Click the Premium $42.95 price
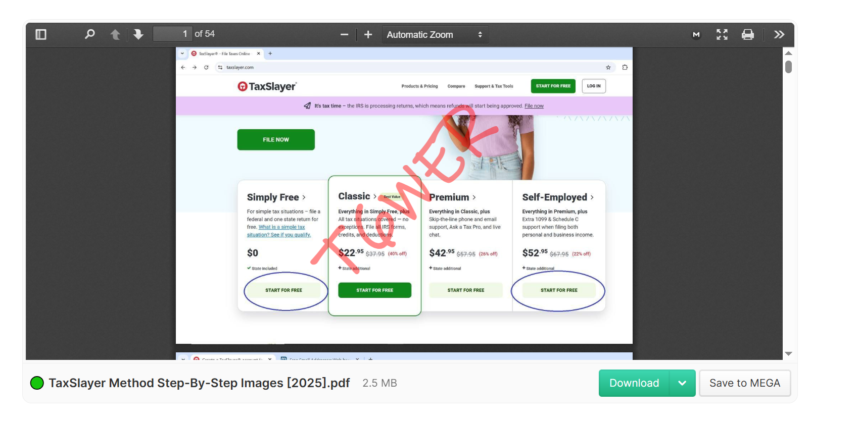This screenshot has height=422, width=857. coord(442,253)
